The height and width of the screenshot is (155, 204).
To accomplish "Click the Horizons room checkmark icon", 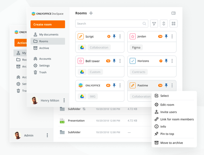I will pyautogui.click(x=133, y=61).
